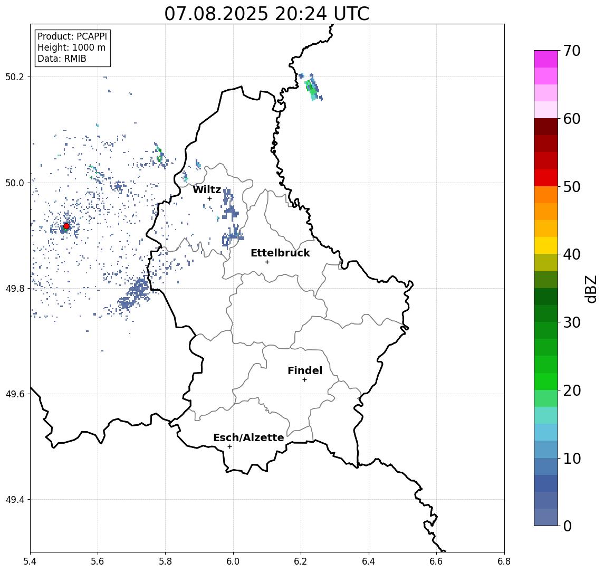Click the colorbar label 10
The height and width of the screenshot is (572, 604).
(x=572, y=458)
